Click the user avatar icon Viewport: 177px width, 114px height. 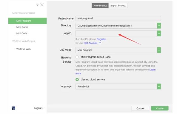pos(13,108)
